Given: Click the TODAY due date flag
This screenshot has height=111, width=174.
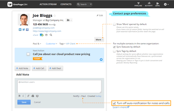Looking at the screenshot, I should 38,59.
